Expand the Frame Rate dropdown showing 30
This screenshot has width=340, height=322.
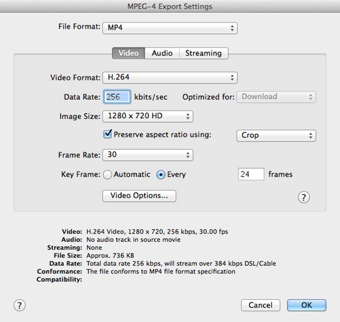[147, 155]
